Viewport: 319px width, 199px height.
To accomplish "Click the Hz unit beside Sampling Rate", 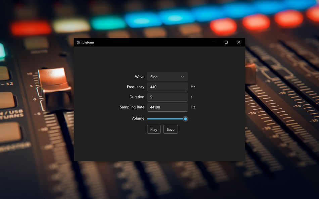I will pos(193,107).
